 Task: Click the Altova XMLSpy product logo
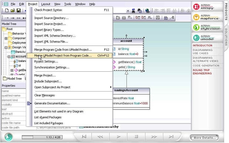(x=207, y=7)
